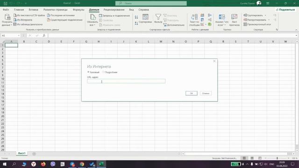The image size is (299, 168).
Task: Switch to the Формулы tab
Action: 78,9
